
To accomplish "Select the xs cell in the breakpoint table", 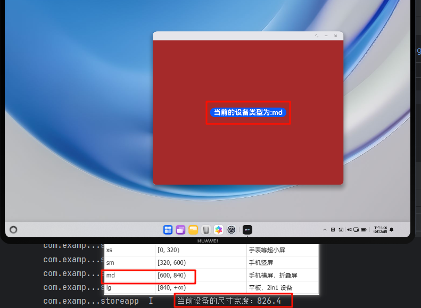I will (130, 250).
